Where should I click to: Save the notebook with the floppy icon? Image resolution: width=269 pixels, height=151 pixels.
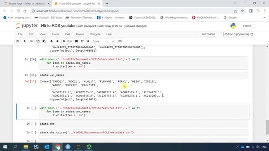point(18,41)
